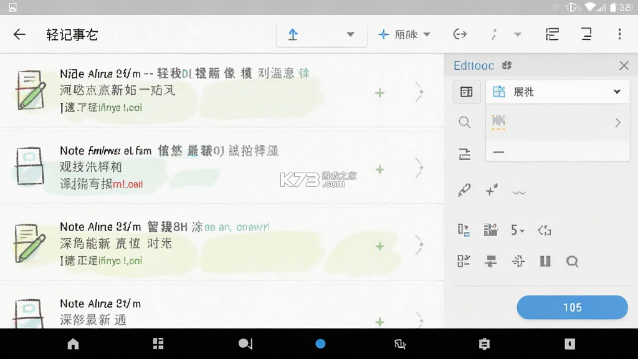Open the upload arrow dropdown

pyautogui.click(x=350, y=35)
